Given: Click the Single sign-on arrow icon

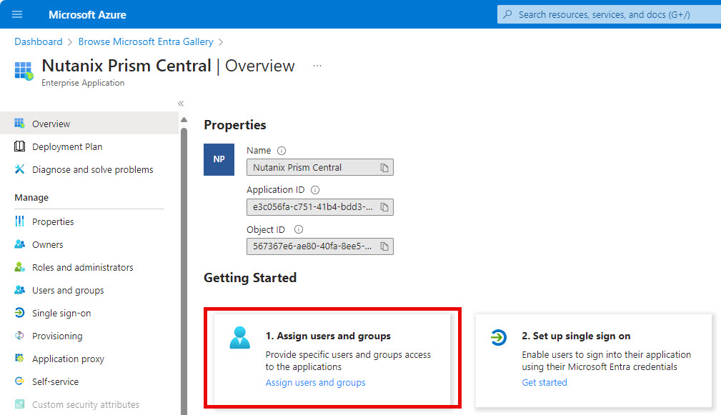Looking at the screenshot, I should click(x=19, y=313).
